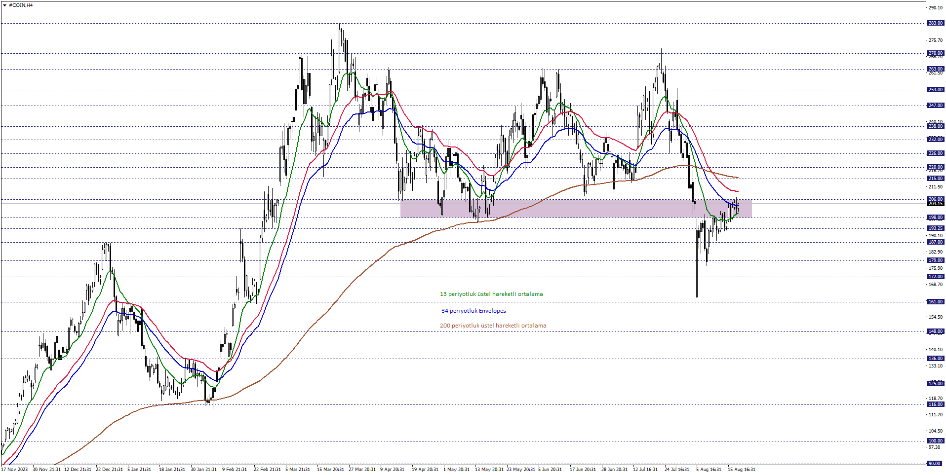Click the current price tag 204.15
Image resolution: width=946 pixels, height=475 pixels.
pyautogui.click(x=935, y=204)
